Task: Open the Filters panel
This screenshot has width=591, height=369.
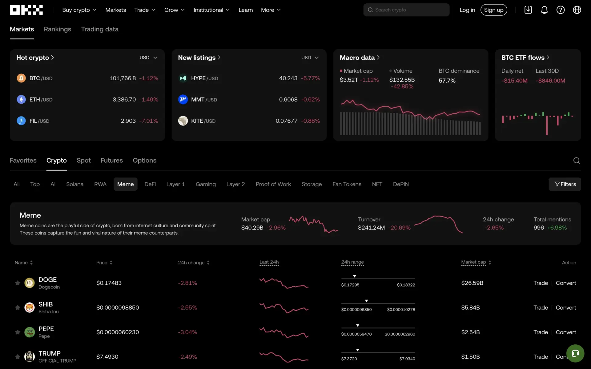Action: [565, 184]
